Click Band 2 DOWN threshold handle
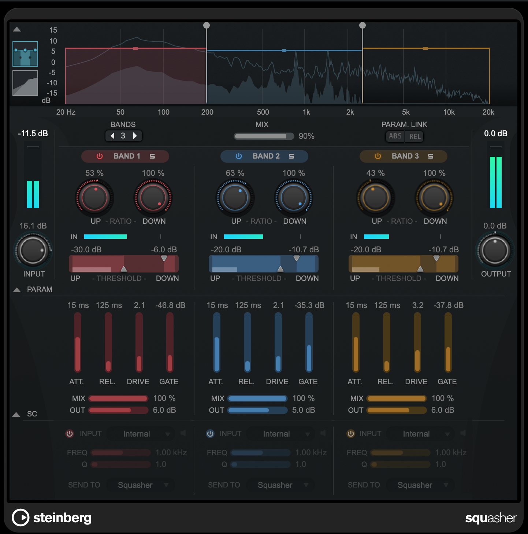This screenshot has height=534, width=528. tap(297, 258)
